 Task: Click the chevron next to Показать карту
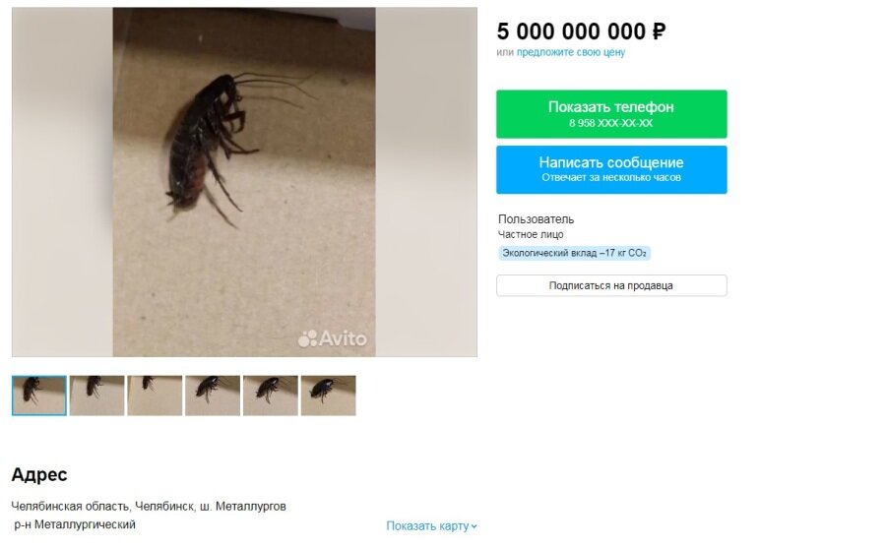(475, 526)
